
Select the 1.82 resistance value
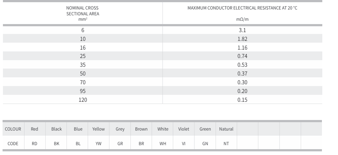tap(242, 39)
